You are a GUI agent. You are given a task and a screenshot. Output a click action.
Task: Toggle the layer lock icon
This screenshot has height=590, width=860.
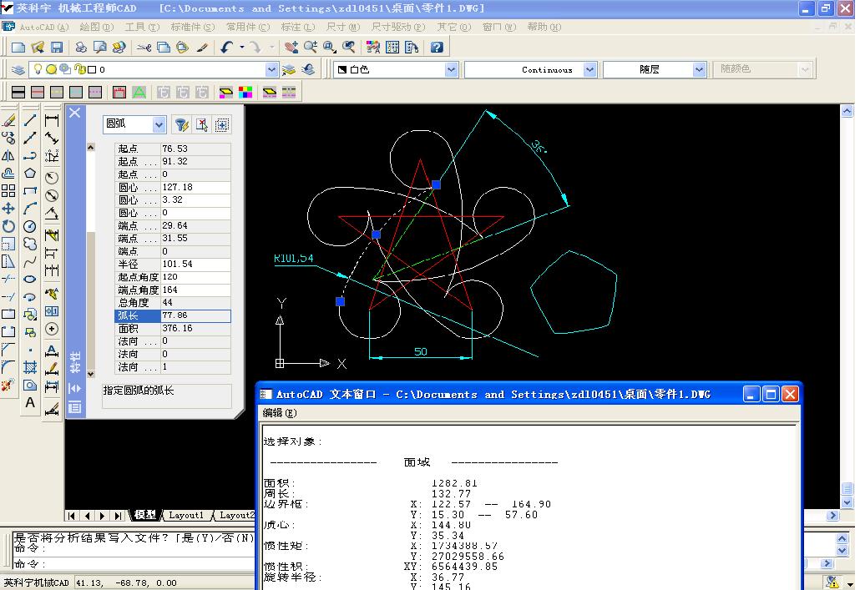pos(78,70)
